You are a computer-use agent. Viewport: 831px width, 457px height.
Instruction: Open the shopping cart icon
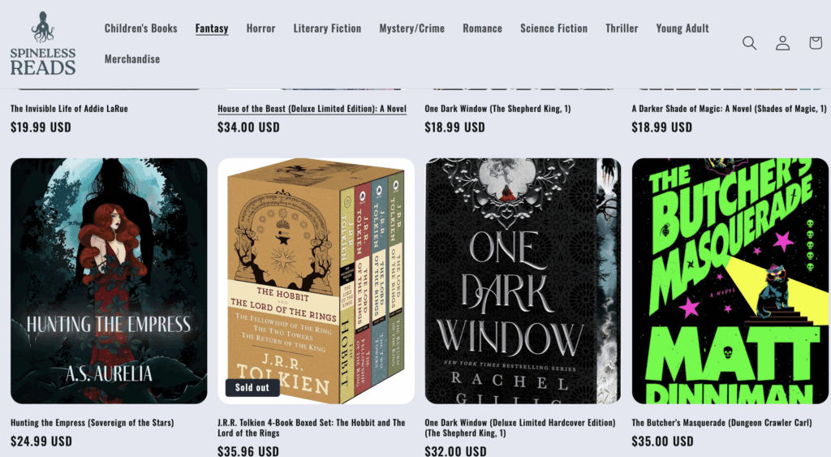click(x=816, y=43)
